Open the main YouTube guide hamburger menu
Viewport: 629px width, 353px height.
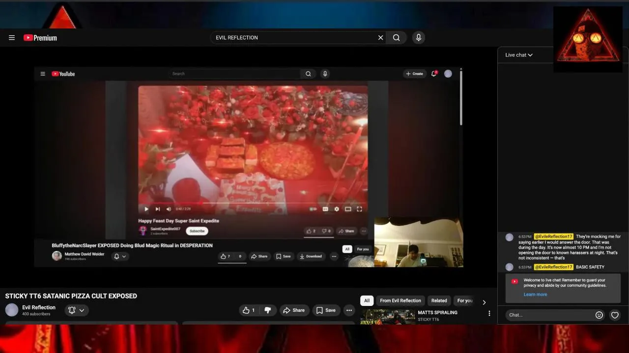tap(12, 38)
